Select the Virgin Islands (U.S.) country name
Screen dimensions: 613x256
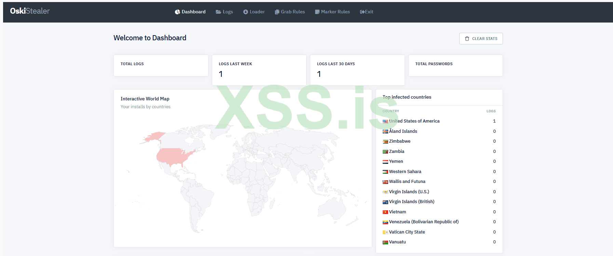[409, 191]
